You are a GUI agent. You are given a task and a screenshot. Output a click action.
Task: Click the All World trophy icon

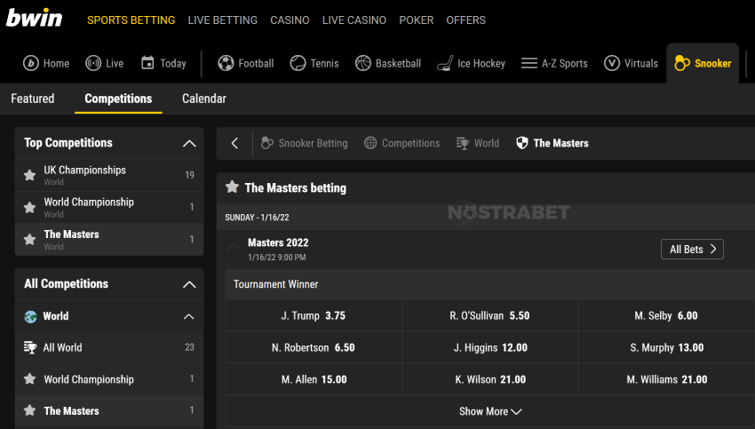(x=30, y=347)
